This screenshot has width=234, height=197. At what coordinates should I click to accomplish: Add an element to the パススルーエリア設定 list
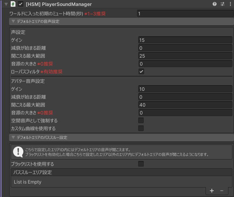[212, 191]
